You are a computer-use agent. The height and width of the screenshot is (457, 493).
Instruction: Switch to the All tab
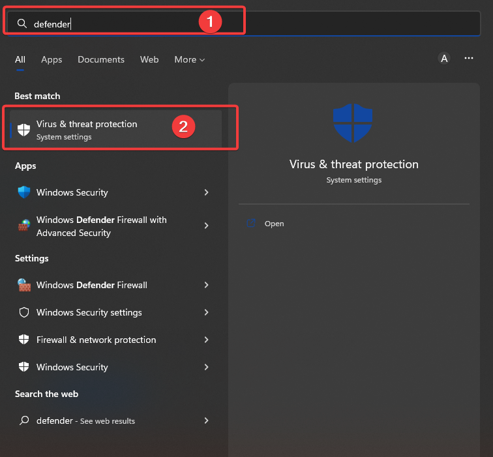(20, 59)
